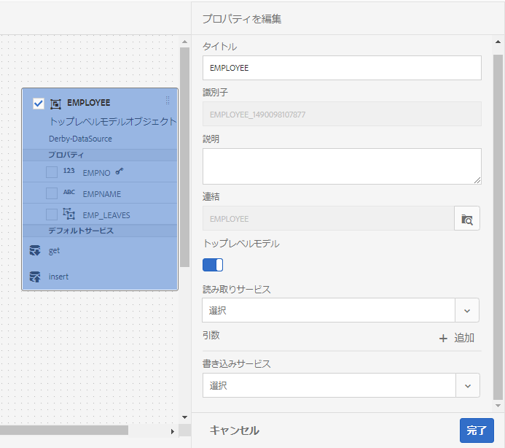The width and height of the screenshot is (505, 448).
Task: Click the plus icon beside 追加
Action: (443, 338)
